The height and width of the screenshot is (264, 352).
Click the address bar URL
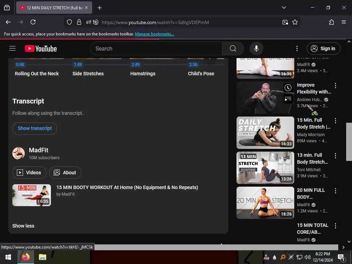[155, 22]
